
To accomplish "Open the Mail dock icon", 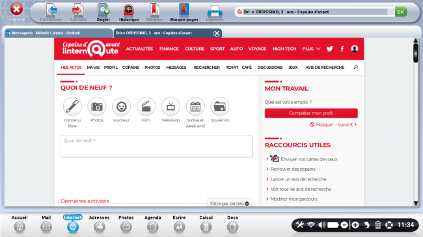I will pos(46,227).
